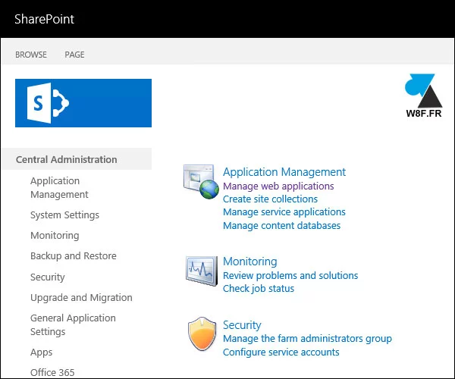Viewport: 455px width, 379px height.
Task: Open Backup and Restore in sidebar
Action: click(x=73, y=256)
